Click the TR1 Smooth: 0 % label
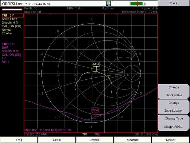The width and height of the screenshot is (190, 143). [10, 22]
